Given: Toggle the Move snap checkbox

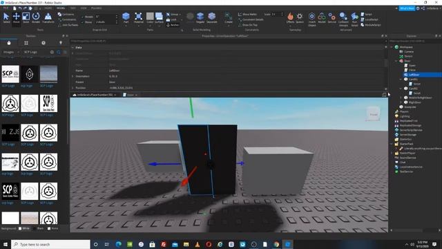Looking at the screenshot, I should tap(82, 22).
